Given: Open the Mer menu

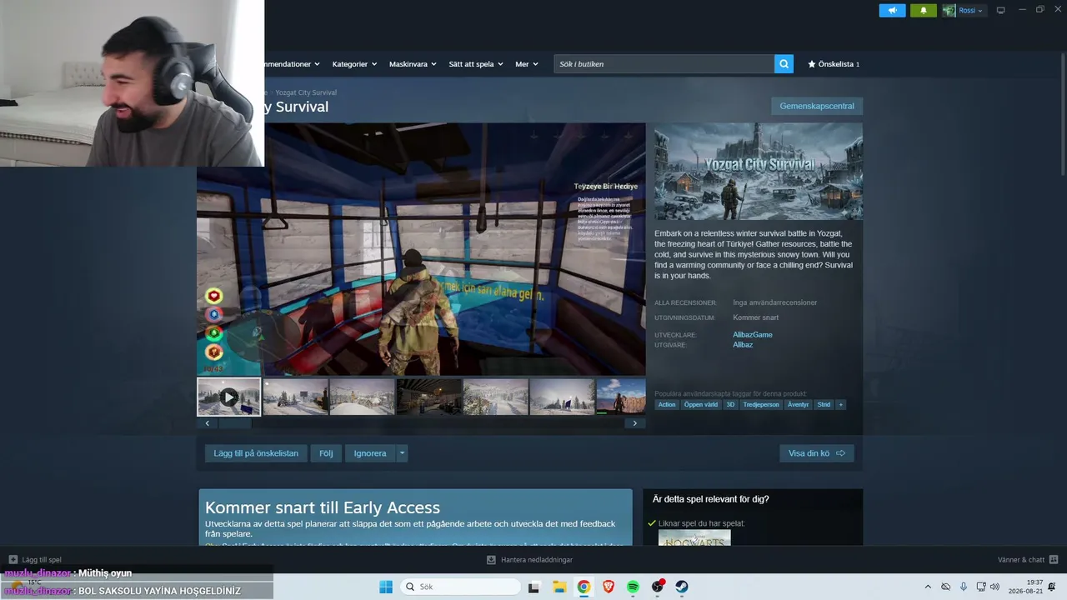Looking at the screenshot, I should pos(526,64).
